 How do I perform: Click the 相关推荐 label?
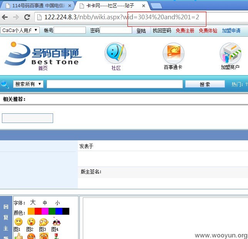[14, 99]
